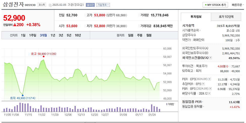
Task: Click the purple 거래량 legend marker
Action: (167, 104)
